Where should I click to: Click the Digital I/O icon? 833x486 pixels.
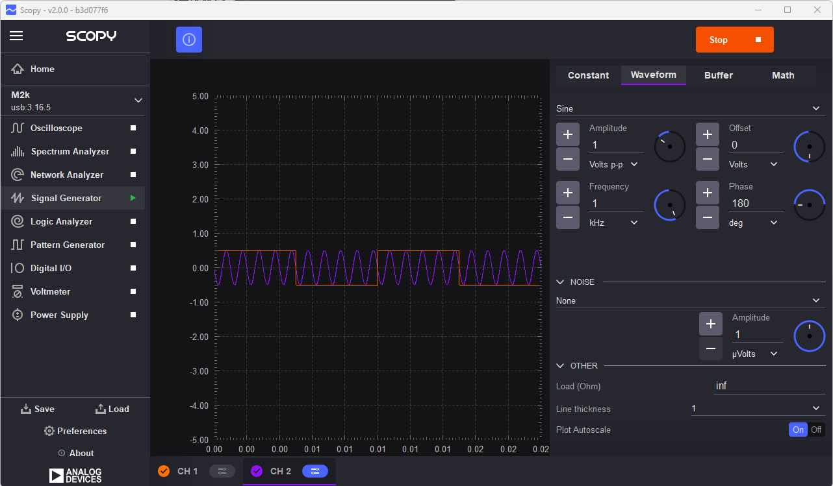tap(18, 268)
